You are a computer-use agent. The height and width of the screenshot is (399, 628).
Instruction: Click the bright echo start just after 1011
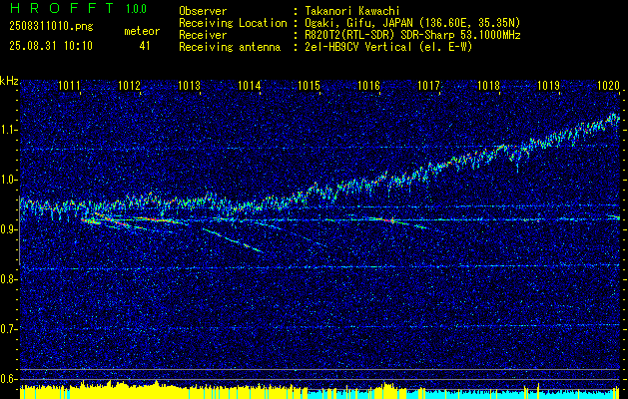point(90,219)
